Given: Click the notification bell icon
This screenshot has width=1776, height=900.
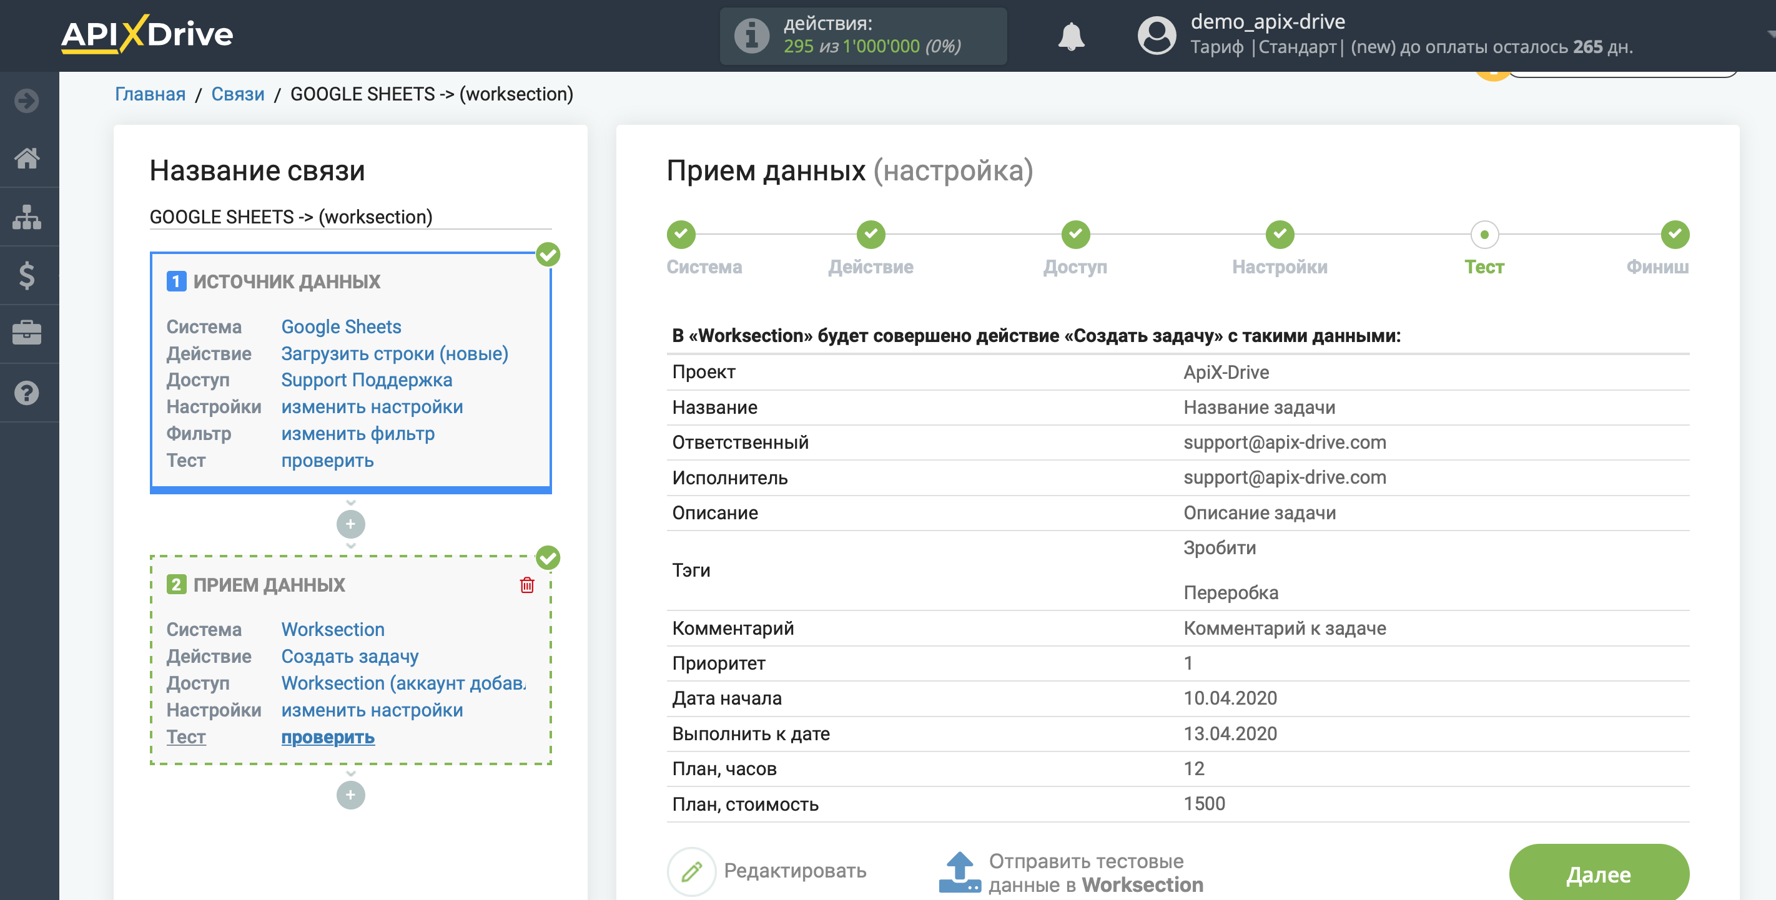Looking at the screenshot, I should point(1071,36).
